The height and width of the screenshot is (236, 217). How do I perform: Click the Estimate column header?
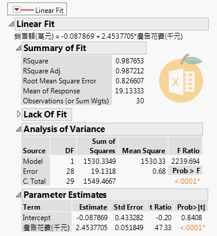pos(91,207)
